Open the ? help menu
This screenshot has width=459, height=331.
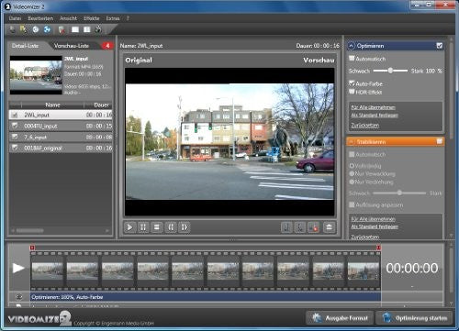point(128,18)
